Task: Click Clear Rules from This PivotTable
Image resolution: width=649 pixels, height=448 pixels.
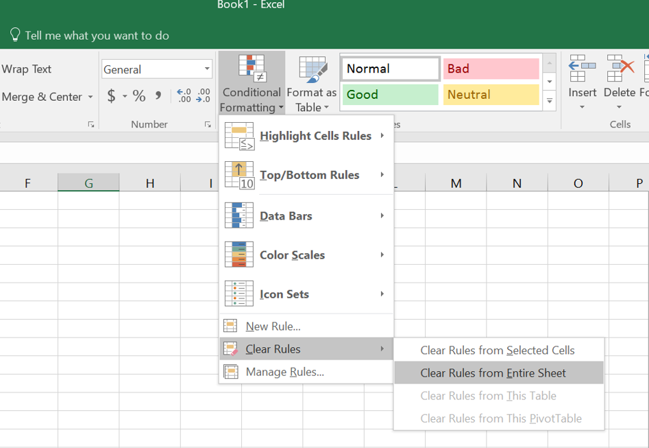Action: (499, 418)
